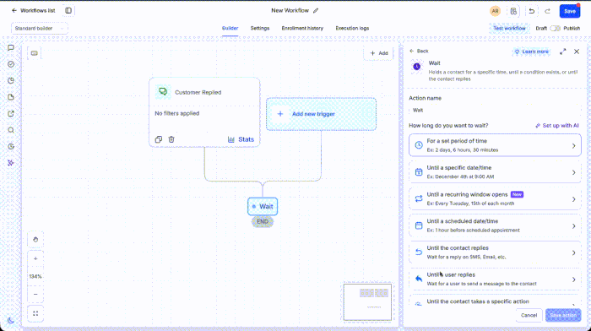Select the Wait node on canvas
Image resolution: width=591 pixels, height=331 pixels.
(x=263, y=207)
